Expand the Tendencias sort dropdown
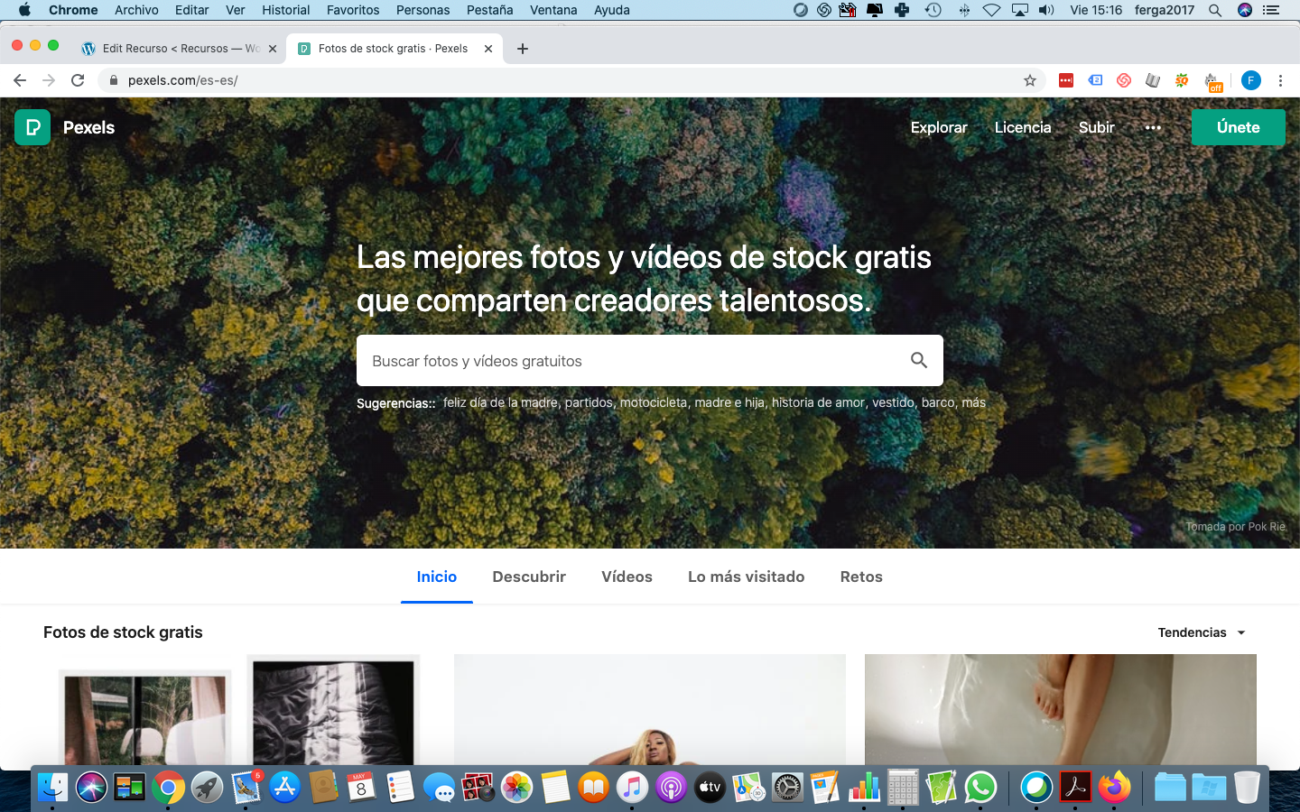The width and height of the screenshot is (1300, 812). (1202, 632)
